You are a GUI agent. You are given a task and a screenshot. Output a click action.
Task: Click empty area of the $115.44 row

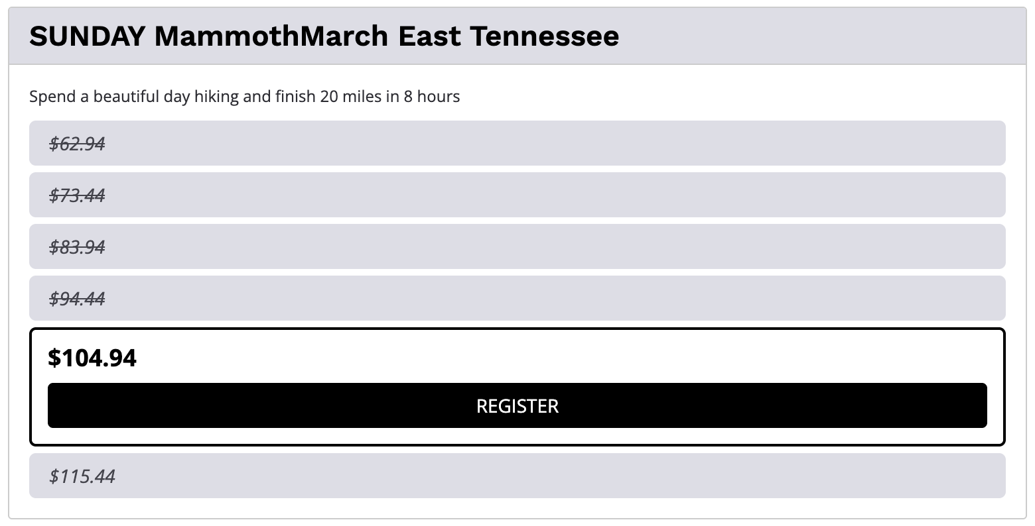coord(531,476)
